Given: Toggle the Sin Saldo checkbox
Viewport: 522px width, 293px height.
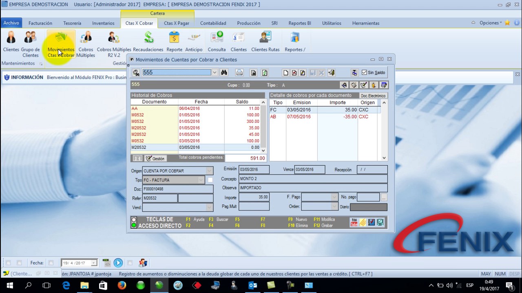Looking at the screenshot, I should point(365,72).
